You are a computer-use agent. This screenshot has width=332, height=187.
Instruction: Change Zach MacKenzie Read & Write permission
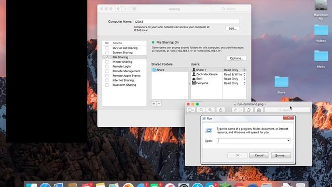point(234,74)
